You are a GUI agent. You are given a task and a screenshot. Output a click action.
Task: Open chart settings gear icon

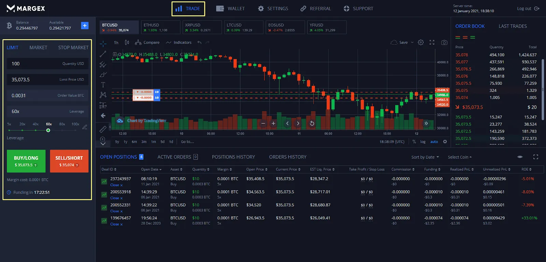421,43
